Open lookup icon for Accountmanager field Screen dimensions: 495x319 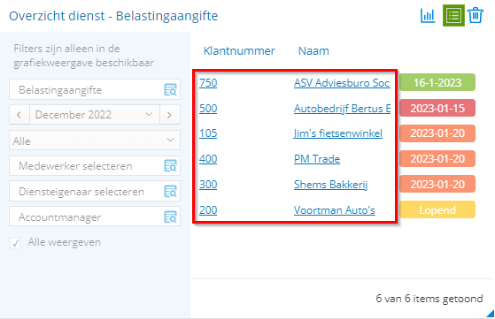(171, 217)
